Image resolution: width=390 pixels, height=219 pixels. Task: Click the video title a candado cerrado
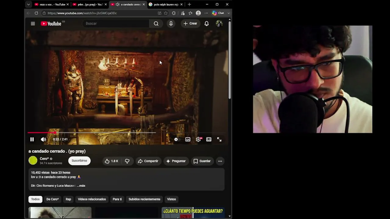(x=57, y=151)
